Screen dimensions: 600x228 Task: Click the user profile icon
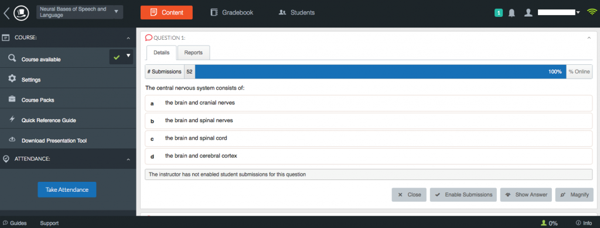coord(529,13)
